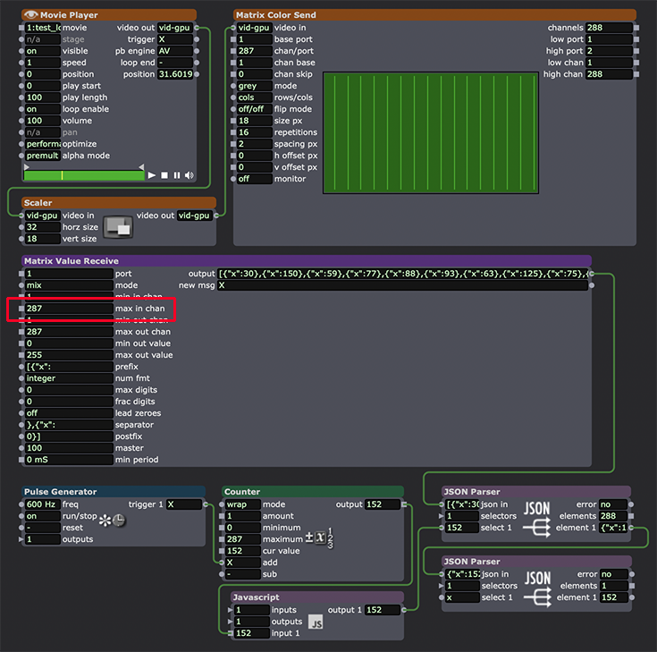Toggle the Movie Player loop enable value
Screen dimensions: 657x652
(42, 109)
